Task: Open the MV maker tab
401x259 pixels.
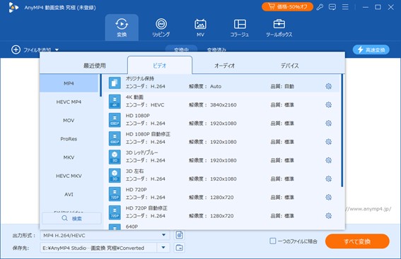Action: pos(200,28)
